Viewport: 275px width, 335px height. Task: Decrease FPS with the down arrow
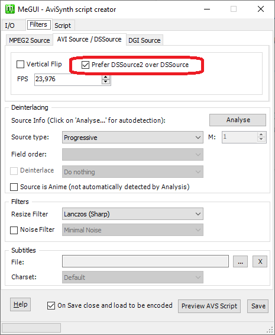[106, 82]
